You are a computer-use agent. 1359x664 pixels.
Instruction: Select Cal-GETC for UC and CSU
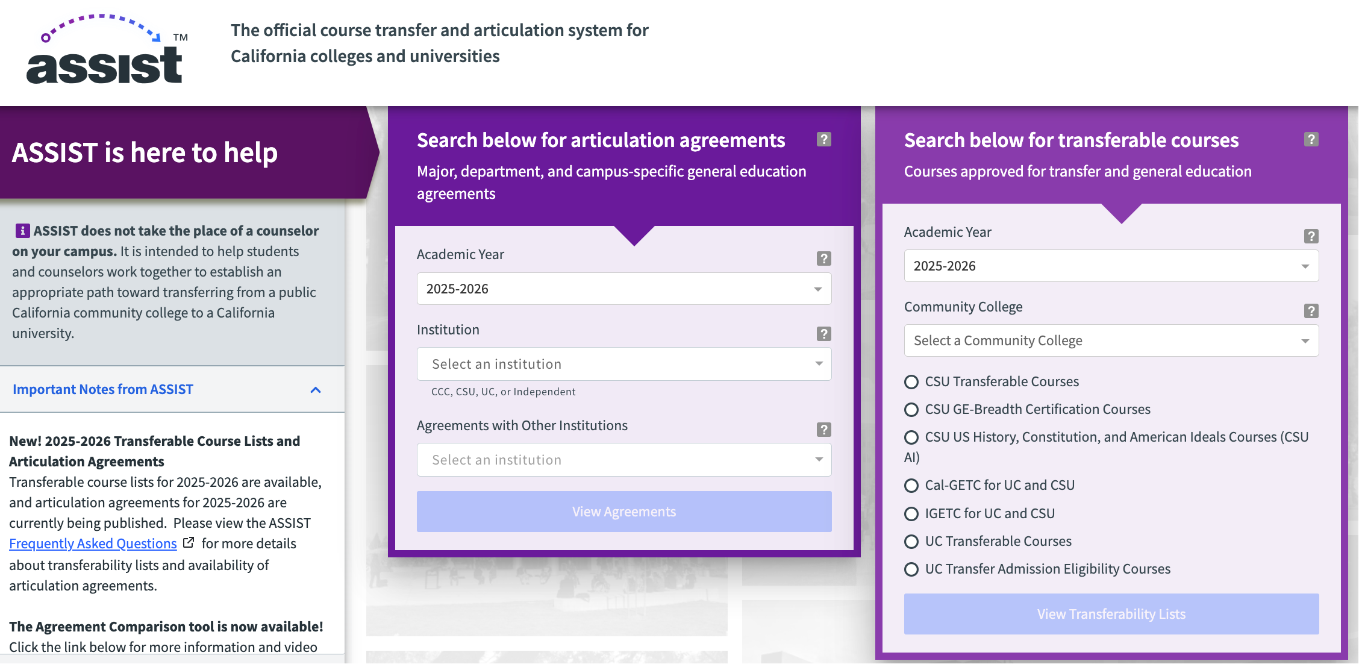tap(911, 486)
